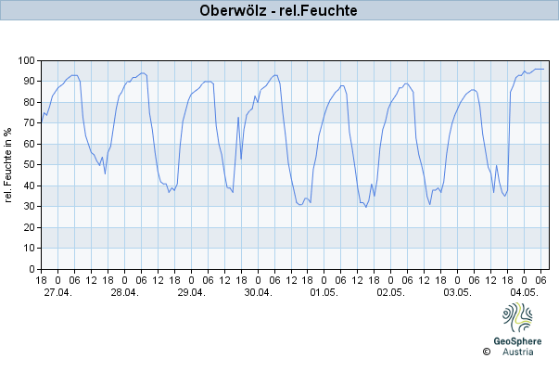Click the rel. Feuchte in % axis label
Viewport: 559px width, 371px height.
coord(7,165)
